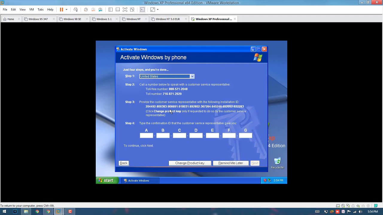Open the stretch mode dropdown arrow
383x215 pixels.
tap(158, 10)
